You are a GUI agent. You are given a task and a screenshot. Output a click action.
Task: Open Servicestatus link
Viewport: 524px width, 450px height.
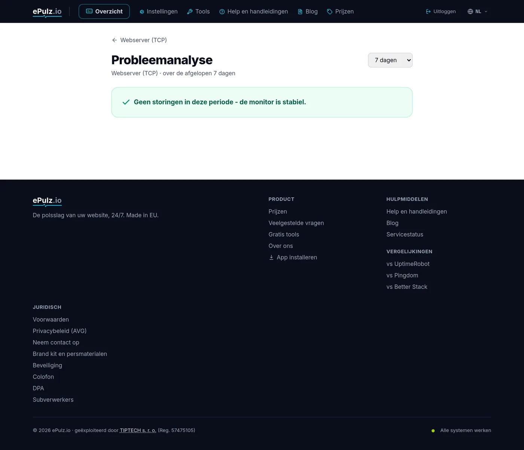(x=405, y=235)
